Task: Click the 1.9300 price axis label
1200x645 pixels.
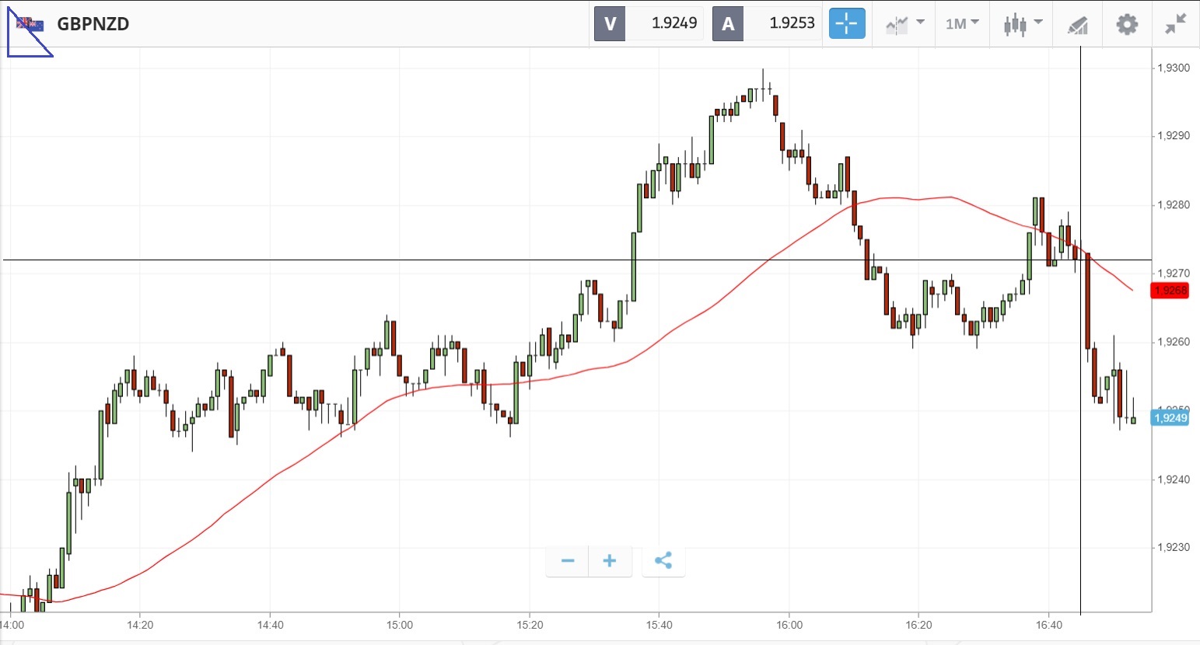Action: (1174, 68)
